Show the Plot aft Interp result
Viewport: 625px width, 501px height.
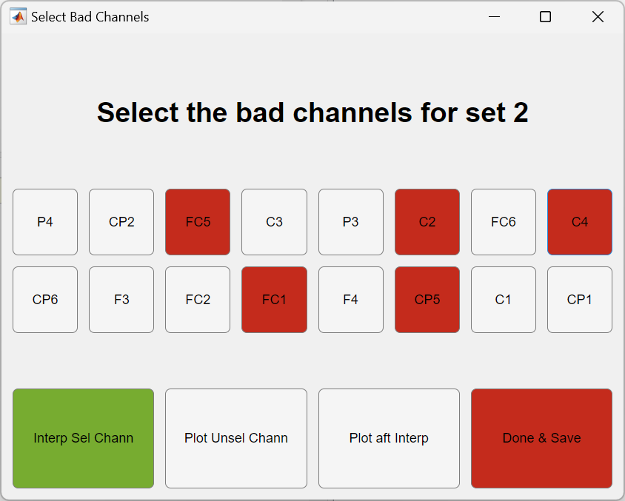coord(389,439)
